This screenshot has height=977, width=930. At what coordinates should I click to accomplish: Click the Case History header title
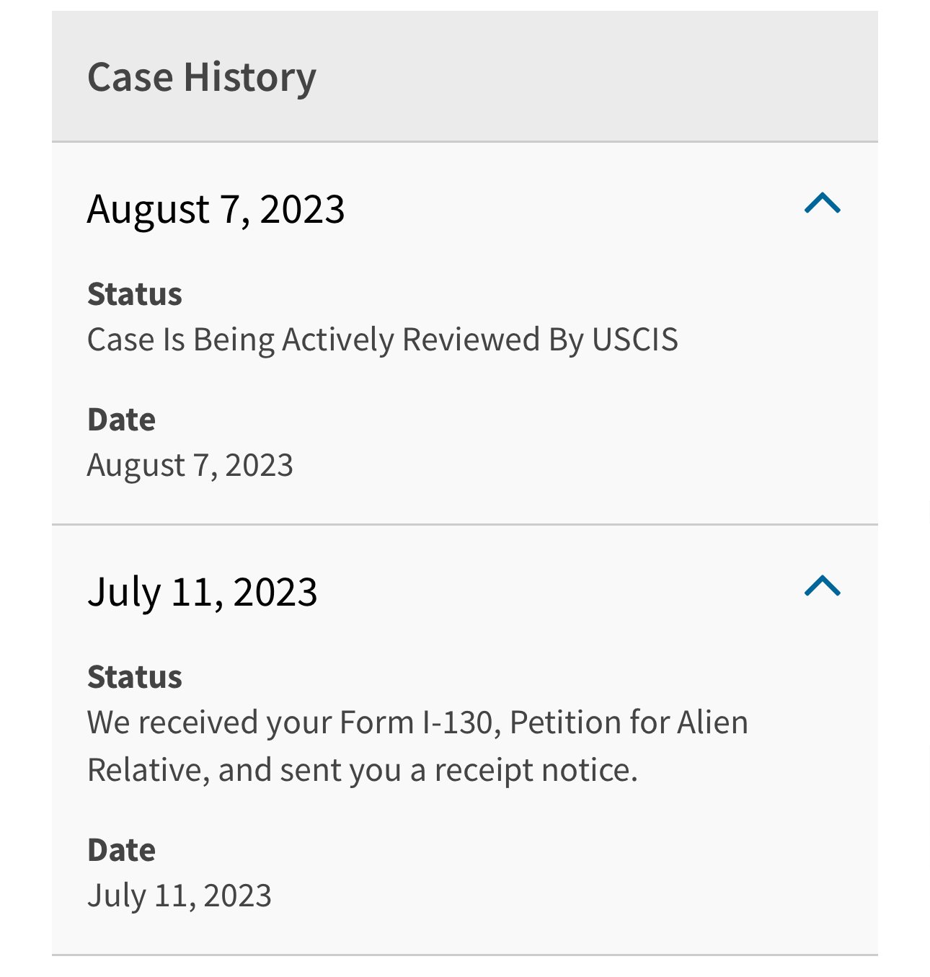201,77
